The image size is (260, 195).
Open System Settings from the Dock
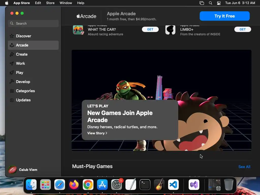117,185
